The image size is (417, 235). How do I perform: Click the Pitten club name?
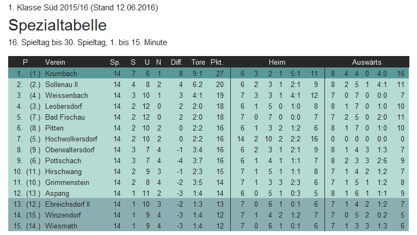click(54, 128)
